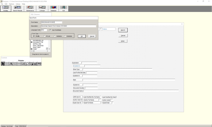Image resolution: width=212 pixels, height=127 pixels.
Task: Click the Database toolbar icon
Action: 53,8
